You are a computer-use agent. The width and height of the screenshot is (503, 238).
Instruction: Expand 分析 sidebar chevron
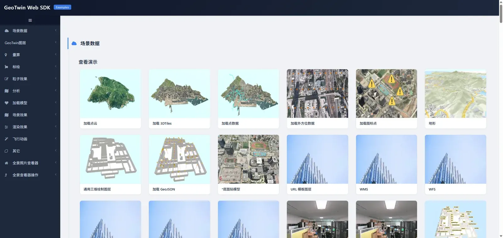pos(56,91)
